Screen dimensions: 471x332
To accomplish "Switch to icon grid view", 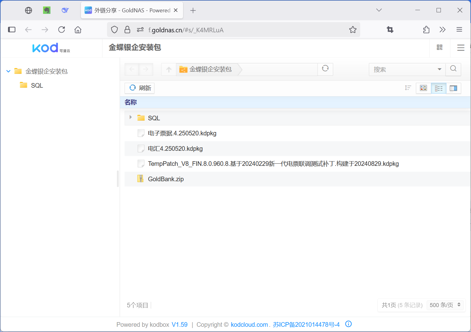I will point(423,88).
